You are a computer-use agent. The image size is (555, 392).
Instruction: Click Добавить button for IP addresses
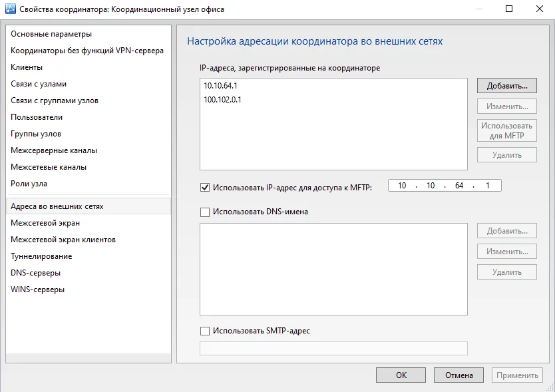tap(507, 86)
